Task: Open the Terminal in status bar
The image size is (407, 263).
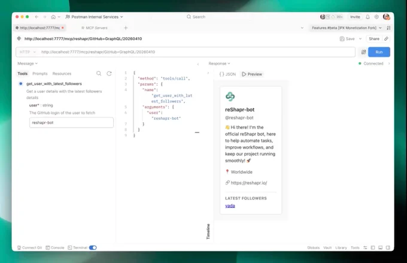Action: click(77, 247)
